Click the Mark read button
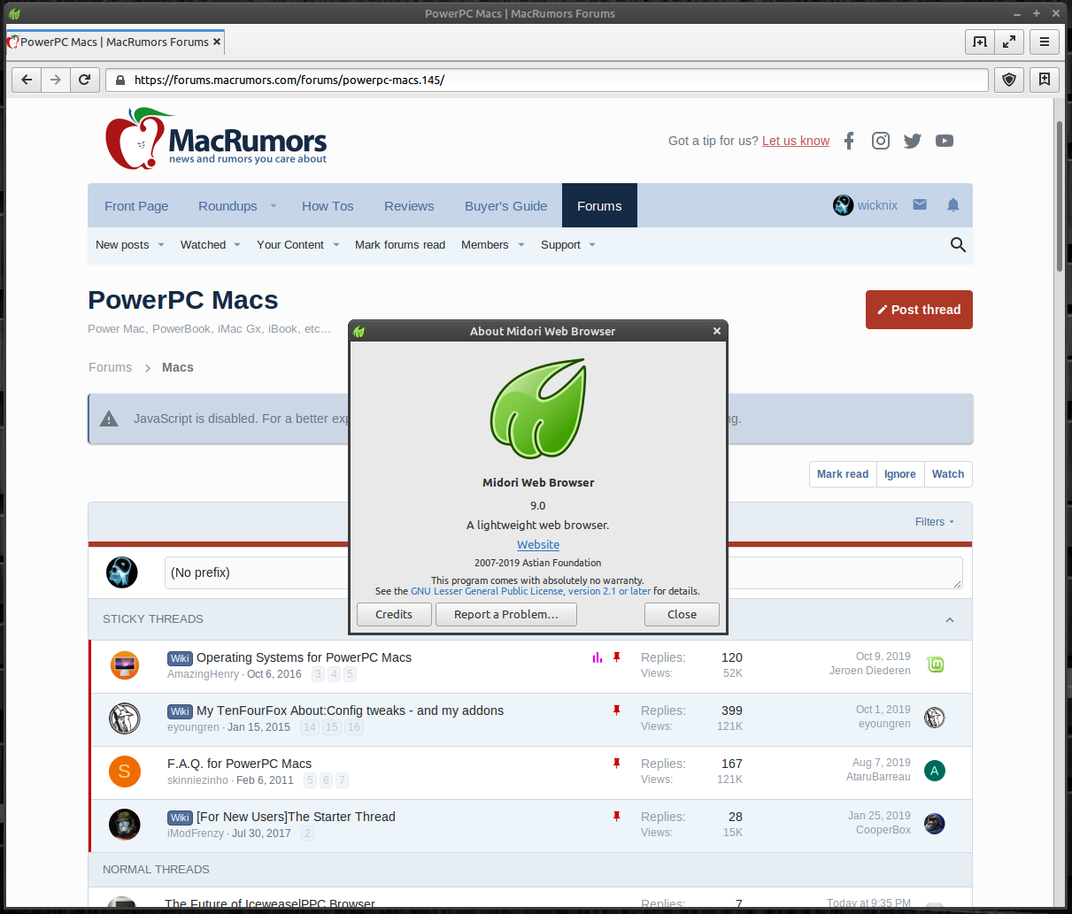 (843, 474)
